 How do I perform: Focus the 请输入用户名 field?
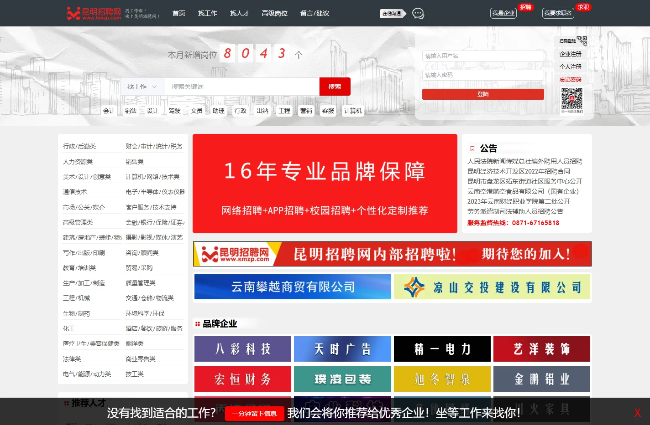pos(483,56)
